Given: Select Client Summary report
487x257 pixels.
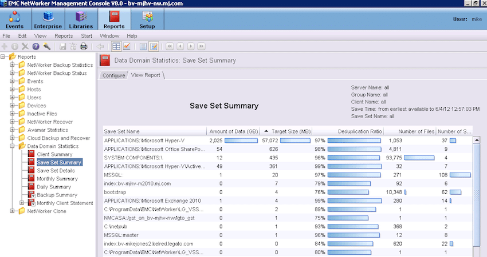Looking at the screenshot, I should (54, 154).
